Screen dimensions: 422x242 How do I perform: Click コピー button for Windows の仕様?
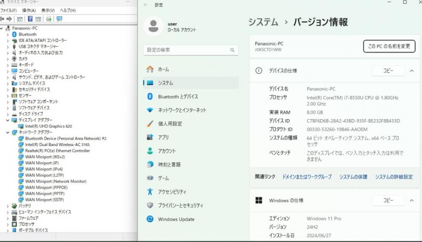(x=388, y=200)
